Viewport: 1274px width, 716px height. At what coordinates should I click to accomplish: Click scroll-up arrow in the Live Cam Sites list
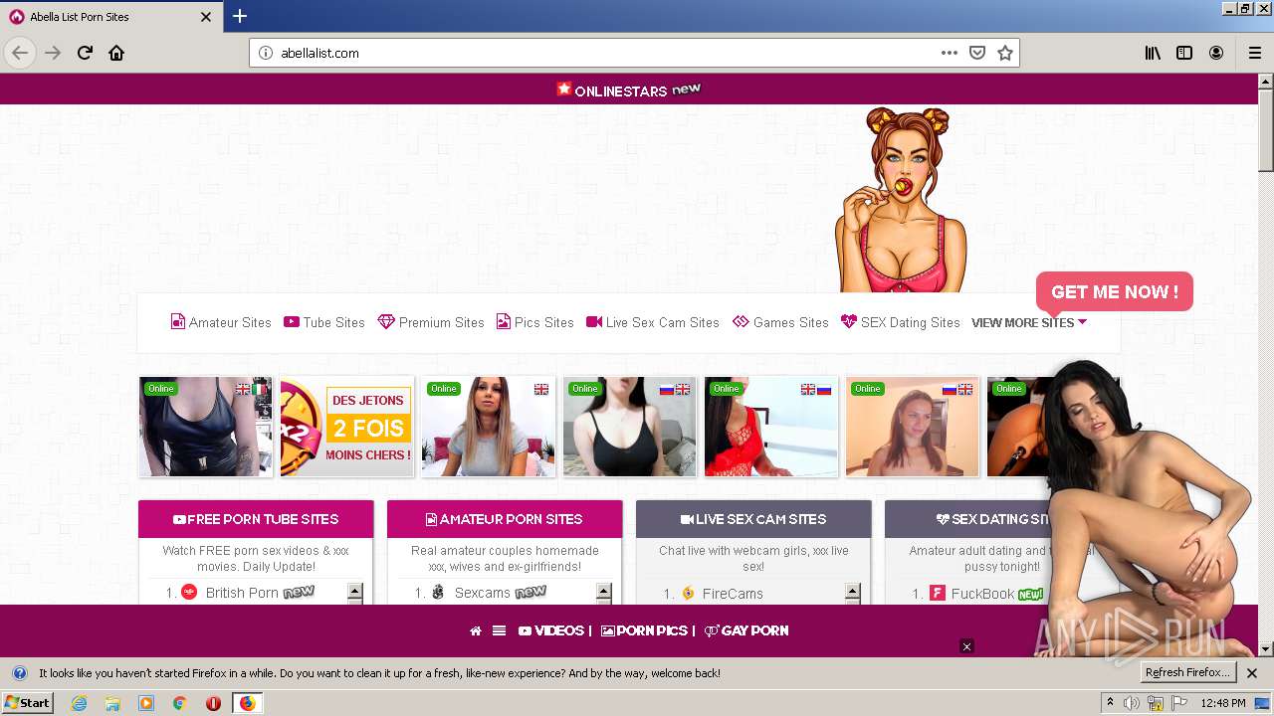point(853,592)
